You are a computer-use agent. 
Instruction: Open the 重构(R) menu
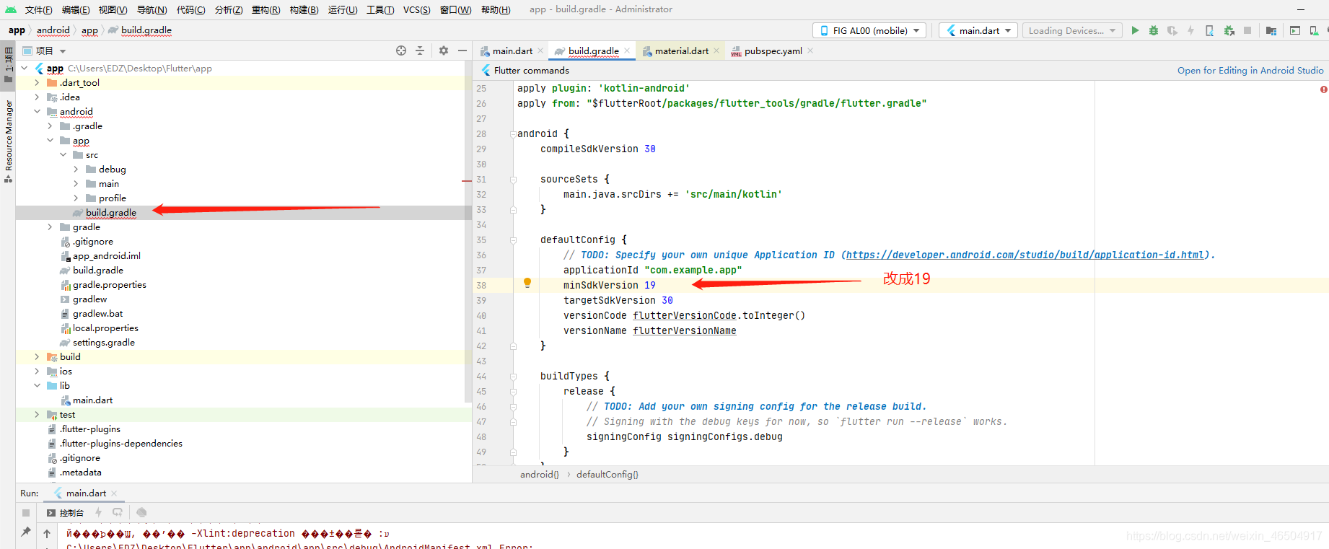(266, 9)
